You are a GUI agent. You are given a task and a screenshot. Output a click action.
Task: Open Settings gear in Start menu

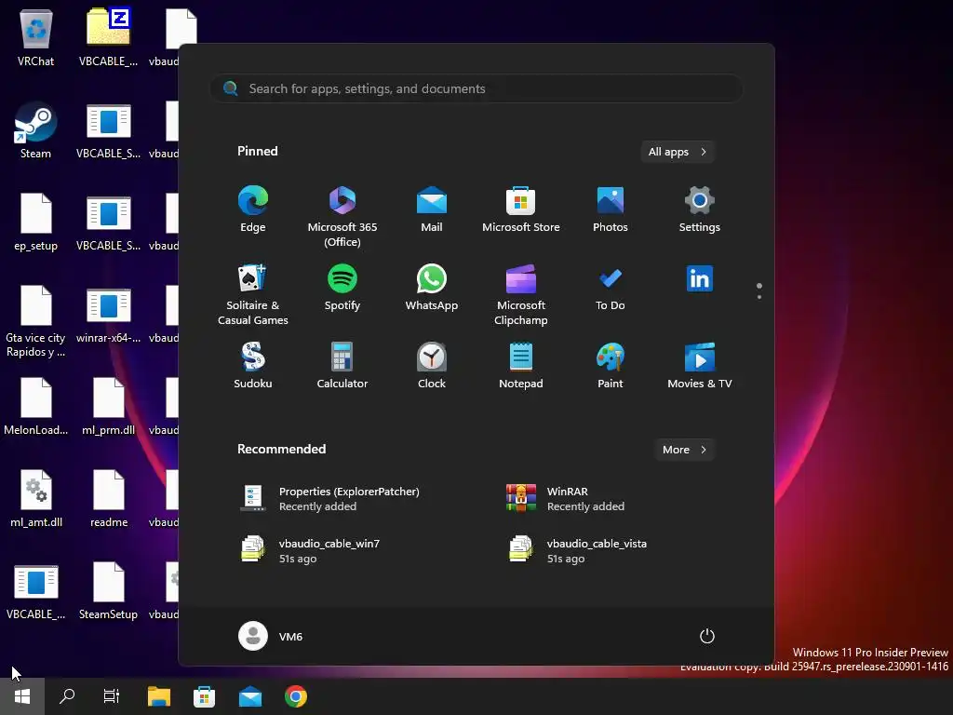[x=700, y=209]
